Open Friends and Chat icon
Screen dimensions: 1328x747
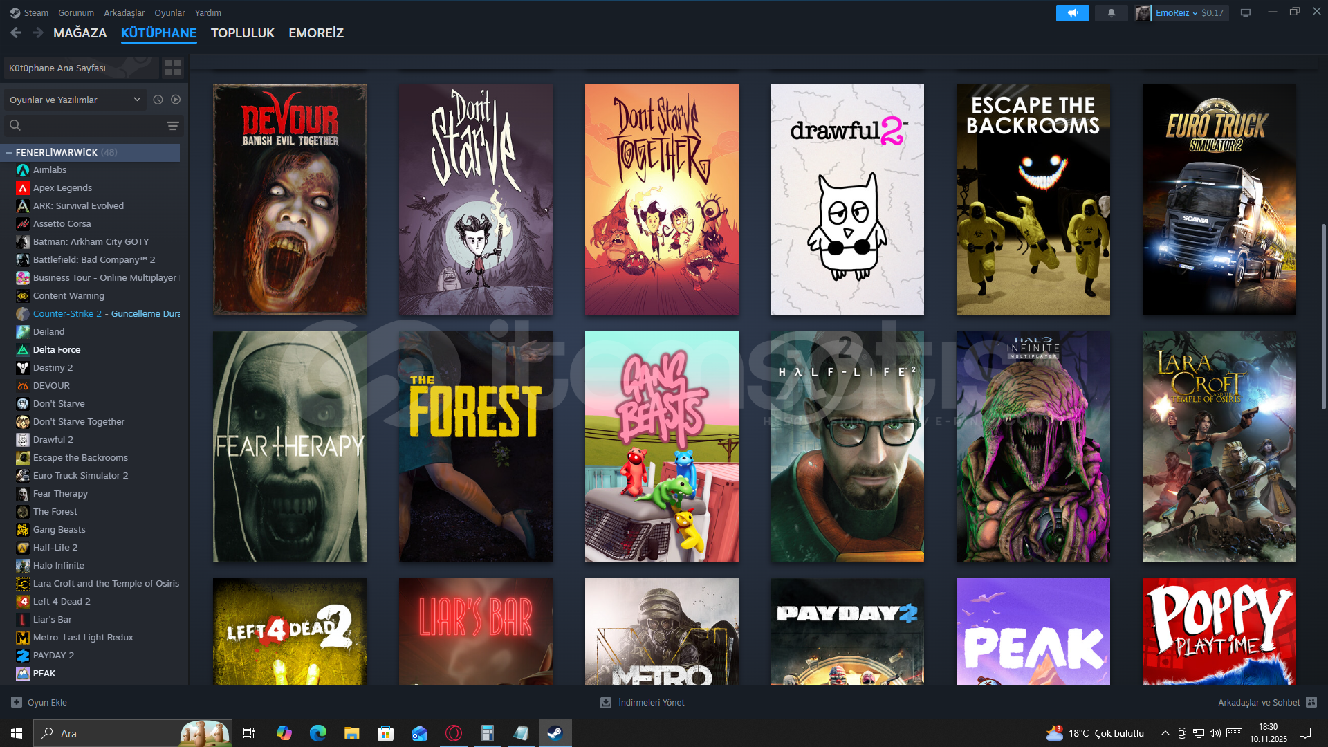(1311, 702)
